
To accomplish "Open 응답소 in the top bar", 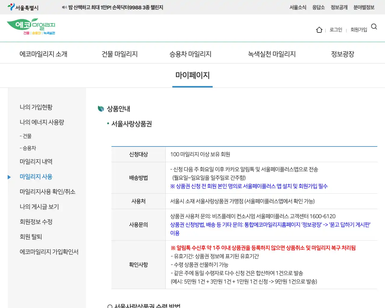I will coord(318,7).
